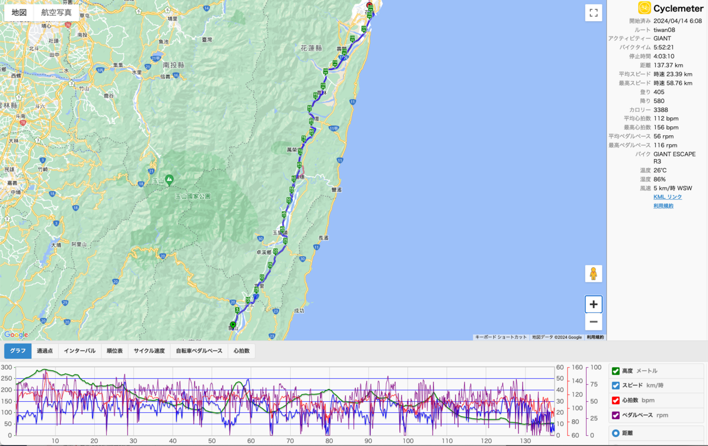Image resolution: width=708 pixels, height=446 pixels.
Task: Click the stopped time value 4:03:10
Action: (x=664, y=56)
